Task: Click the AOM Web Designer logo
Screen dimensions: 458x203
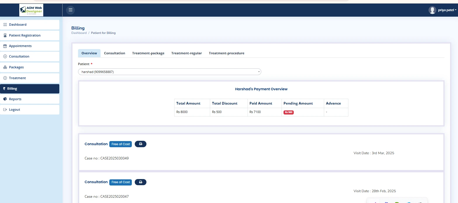Action: point(31,10)
